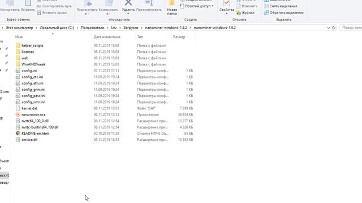The width and height of the screenshot is (362, 203).
Task: Click History (Журнал) in ribbon
Action: coord(245,12)
